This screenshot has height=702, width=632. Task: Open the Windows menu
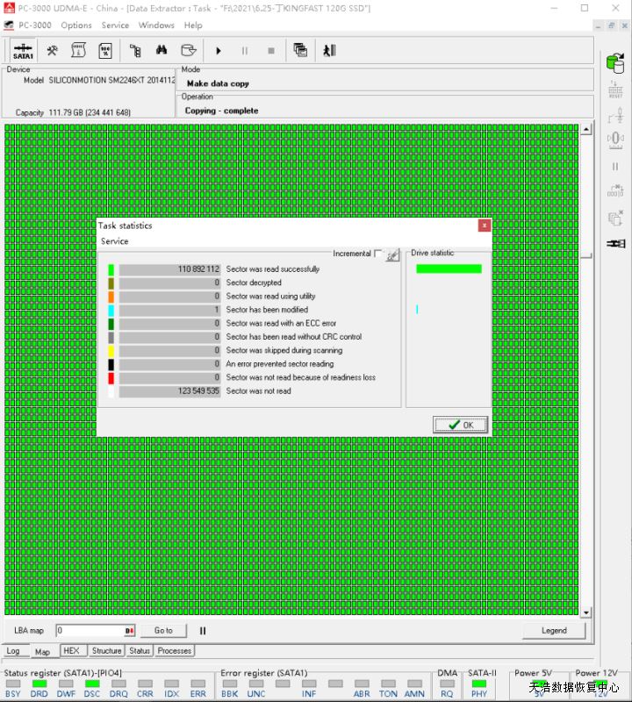coord(156,25)
